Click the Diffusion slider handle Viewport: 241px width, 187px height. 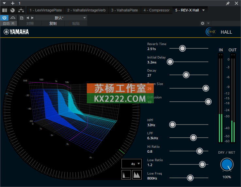(x=208, y=102)
